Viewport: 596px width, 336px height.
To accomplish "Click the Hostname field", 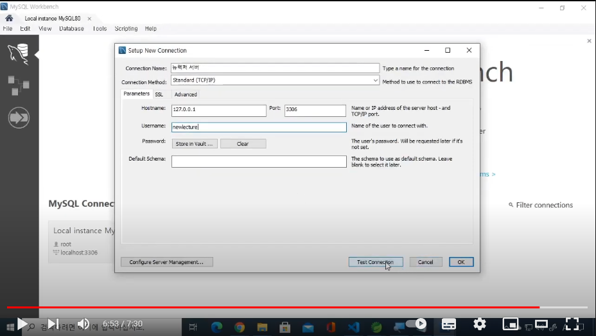I will pos(218,111).
